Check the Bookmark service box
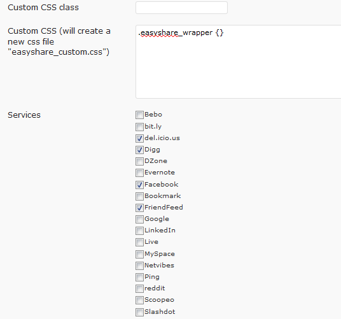341x319 pixels. (x=139, y=196)
